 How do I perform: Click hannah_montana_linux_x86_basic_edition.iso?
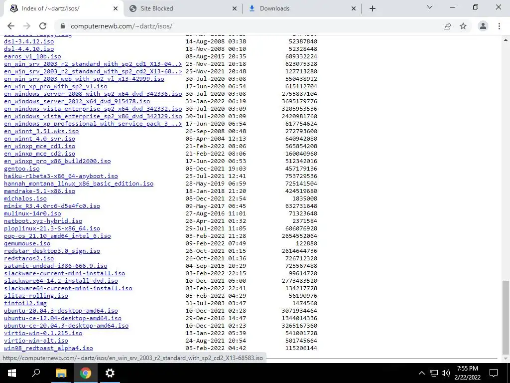(x=79, y=184)
